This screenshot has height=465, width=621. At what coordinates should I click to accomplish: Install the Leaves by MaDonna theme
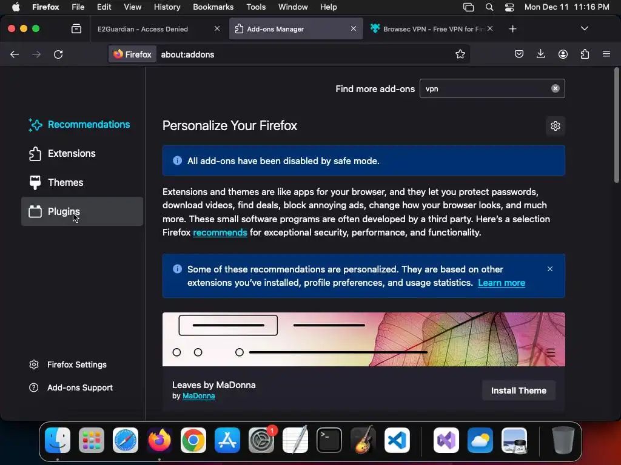click(519, 391)
